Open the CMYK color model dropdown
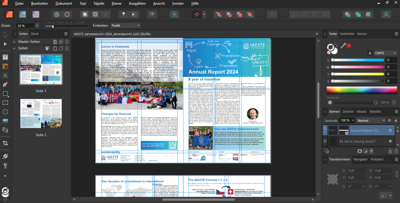Screen dimensions: 400x203 point(386,53)
